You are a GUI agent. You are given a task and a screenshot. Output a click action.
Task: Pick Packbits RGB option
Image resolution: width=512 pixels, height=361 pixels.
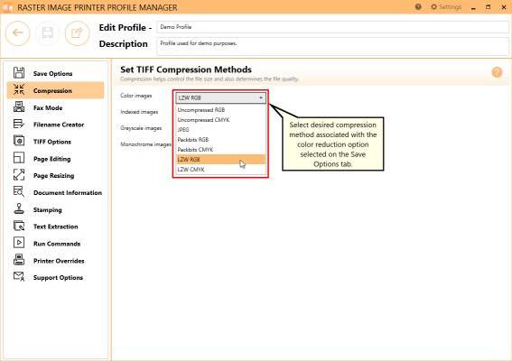220,140
